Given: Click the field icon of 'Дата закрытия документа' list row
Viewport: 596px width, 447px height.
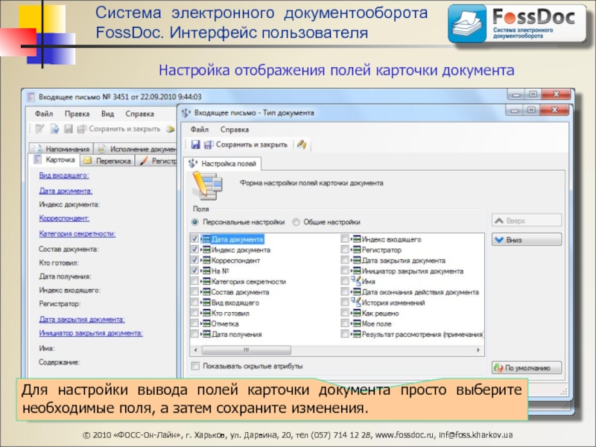Looking at the screenshot, I should pyautogui.click(x=357, y=260).
